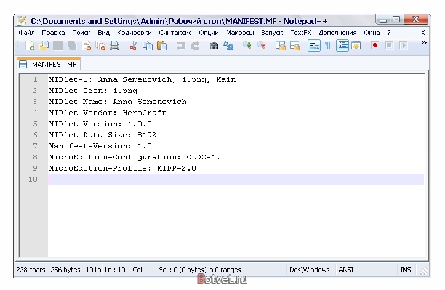This screenshot has width=445, height=290.
Task: Toggle word wrap toolbar button
Action: pyautogui.click(x=314, y=46)
